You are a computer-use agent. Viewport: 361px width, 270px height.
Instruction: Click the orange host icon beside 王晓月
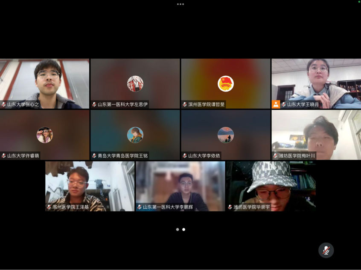[276, 104]
